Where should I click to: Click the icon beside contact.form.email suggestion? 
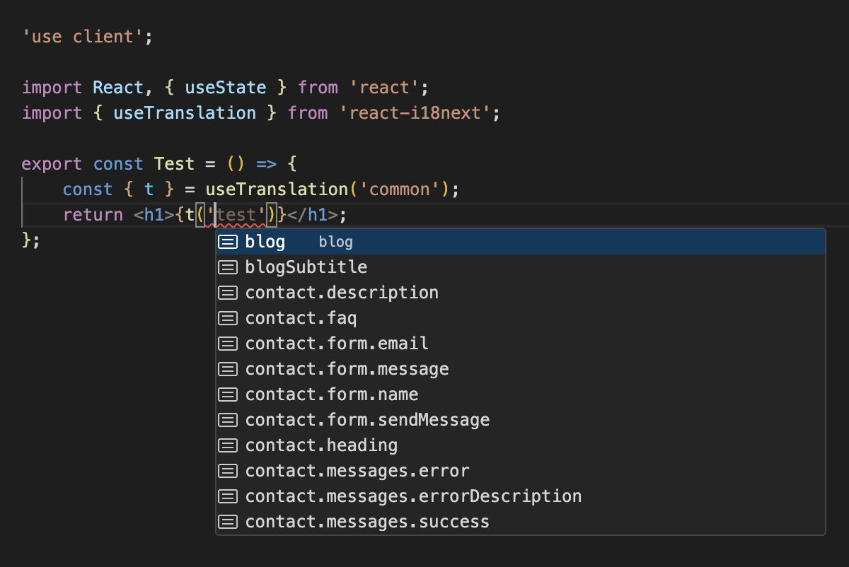(x=228, y=344)
